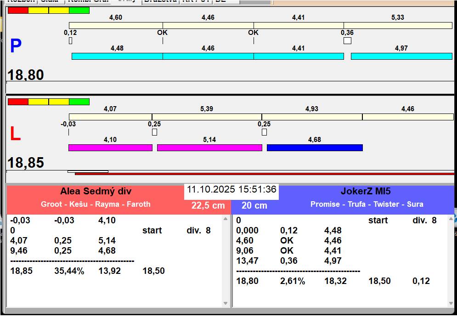This screenshot has width=457, height=329.
Task: Click the red start light in lane L
Action: coord(18,102)
